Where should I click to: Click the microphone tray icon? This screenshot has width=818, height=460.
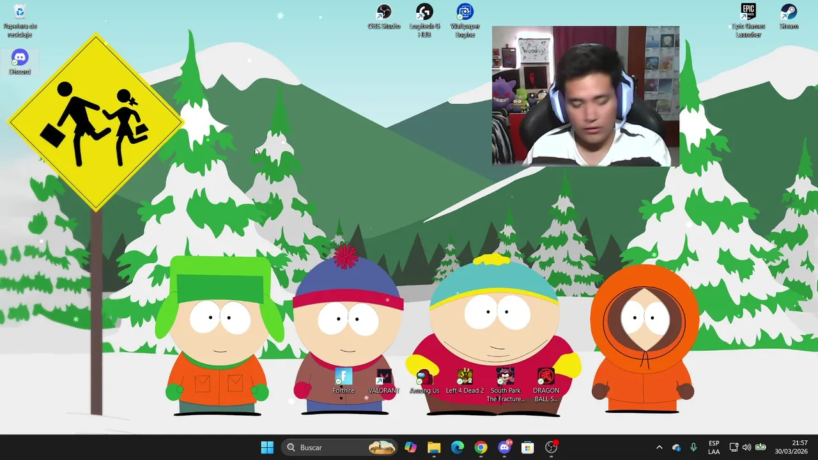click(x=693, y=447)
